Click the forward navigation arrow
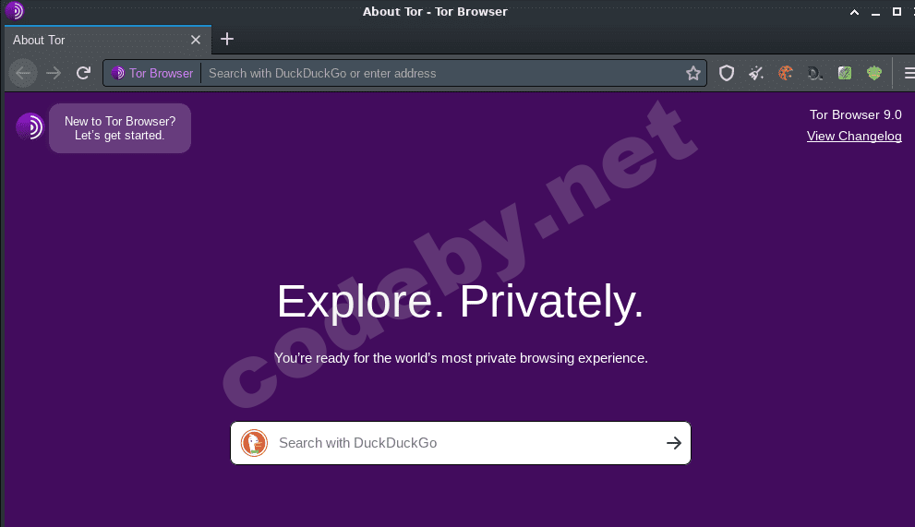Viewport: 915px width, 527px height. 54,73
